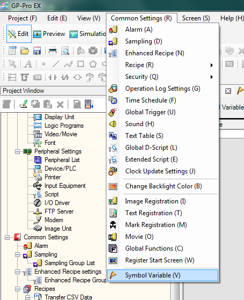This screenshot has height=300, width=244.
Task: Click the Print toolbar icon
Action: [x=53, y=51]
